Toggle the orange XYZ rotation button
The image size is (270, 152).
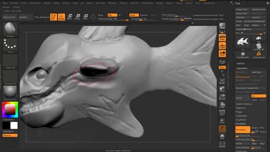pyautogui.click(x=222, y=68)
